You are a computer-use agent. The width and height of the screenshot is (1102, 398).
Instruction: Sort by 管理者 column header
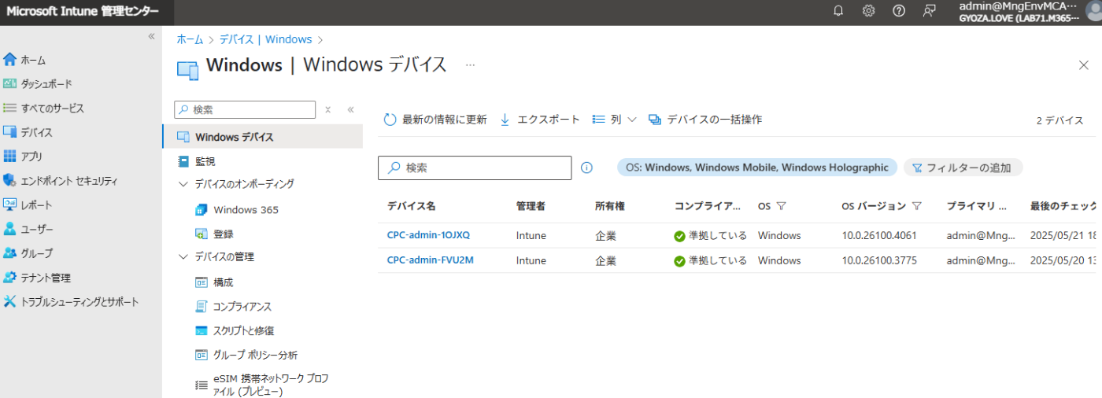click(531, 206)
